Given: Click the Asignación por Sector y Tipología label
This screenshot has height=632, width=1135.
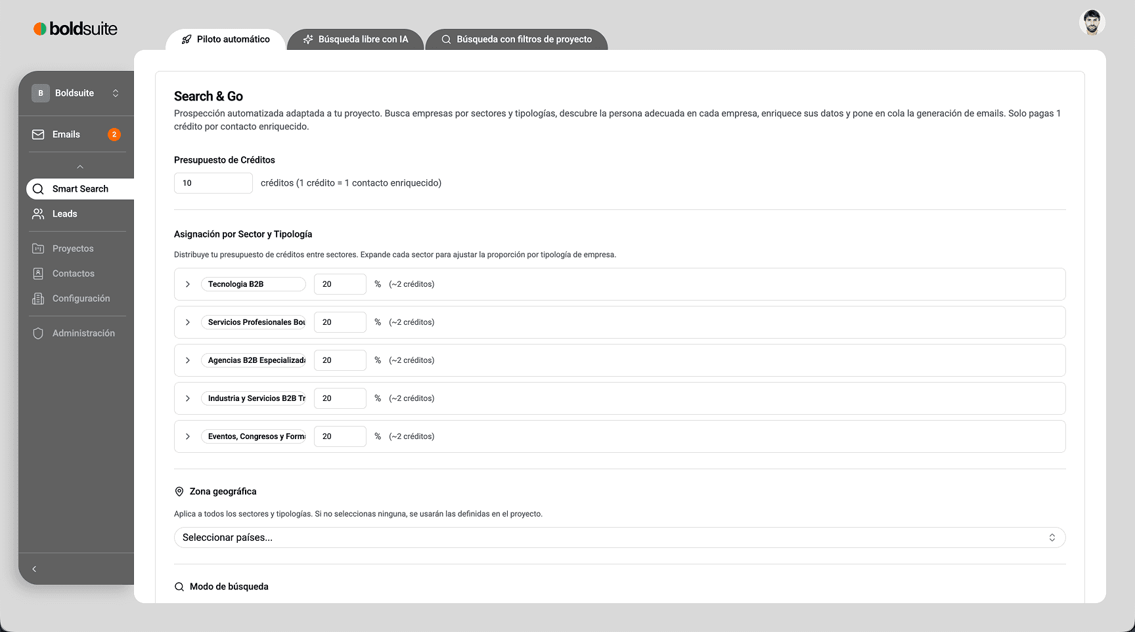Looking at the screenshot, I should click(x=243, y=234).
